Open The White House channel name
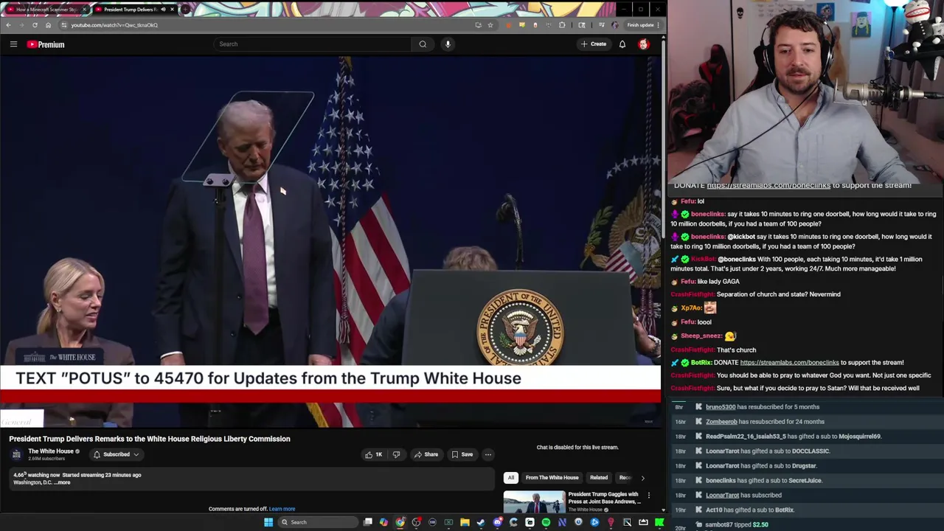 point(51,451)
